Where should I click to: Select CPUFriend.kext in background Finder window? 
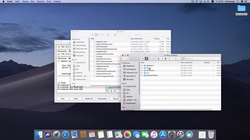point(102,47)
